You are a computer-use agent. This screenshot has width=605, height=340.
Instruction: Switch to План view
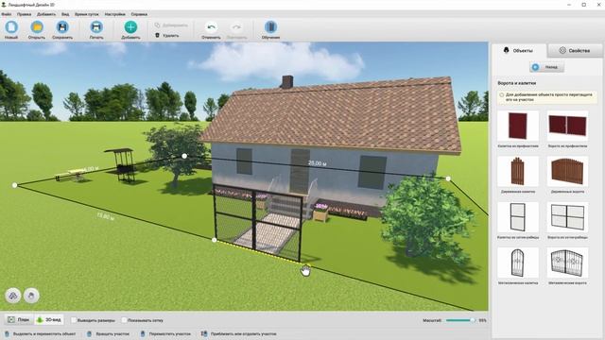(x=19, y=319)
